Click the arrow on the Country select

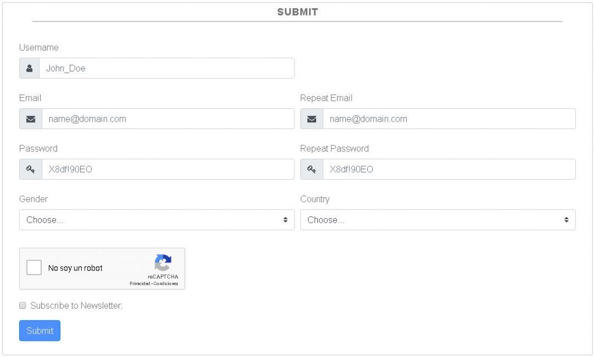(x=566, y=220)
